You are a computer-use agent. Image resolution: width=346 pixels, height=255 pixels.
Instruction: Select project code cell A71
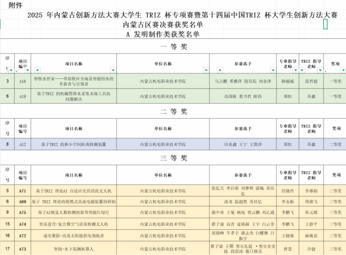23,191
